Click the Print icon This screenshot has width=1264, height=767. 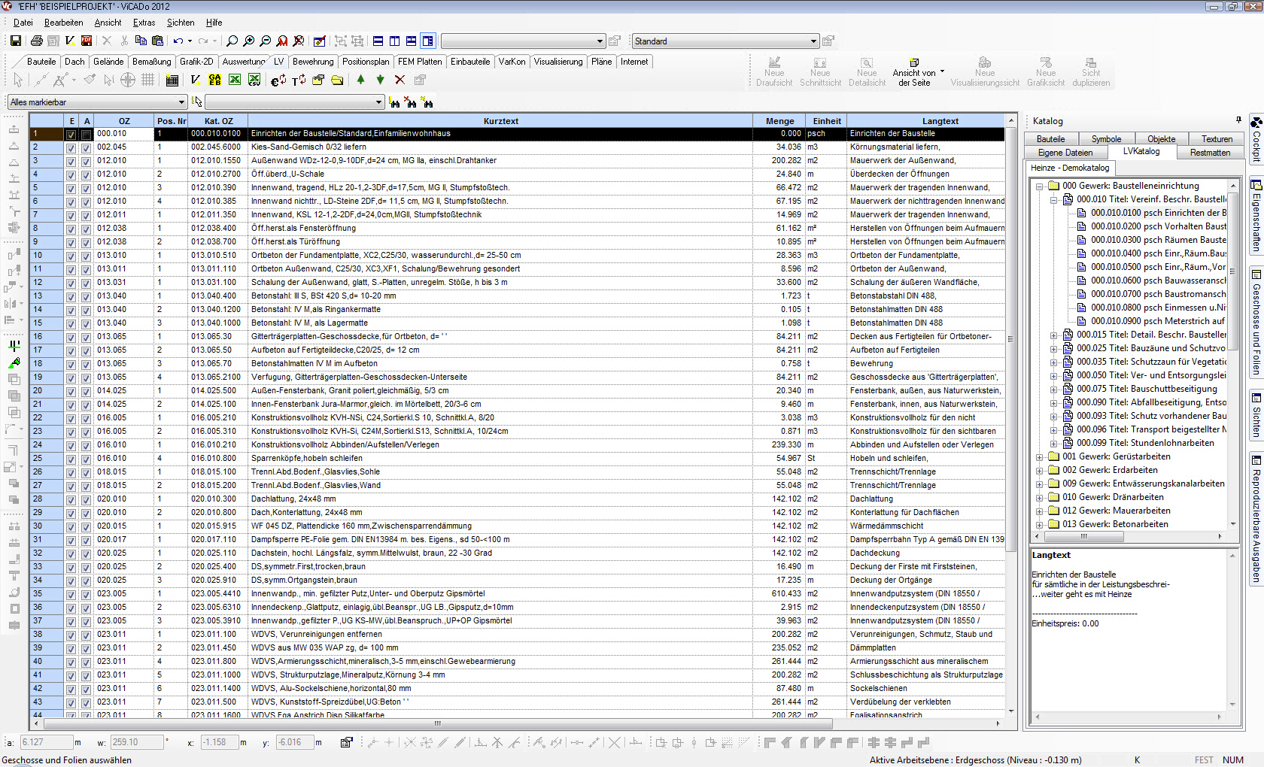point(36,41)
